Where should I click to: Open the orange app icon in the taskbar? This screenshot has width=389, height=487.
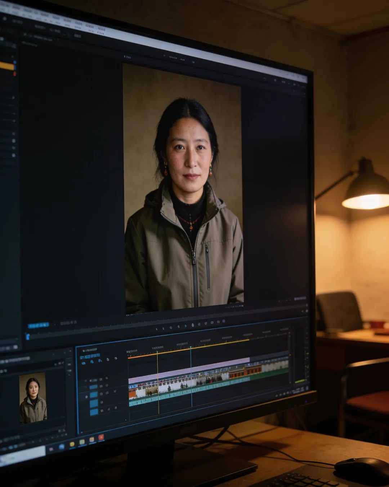pos(92,439)
